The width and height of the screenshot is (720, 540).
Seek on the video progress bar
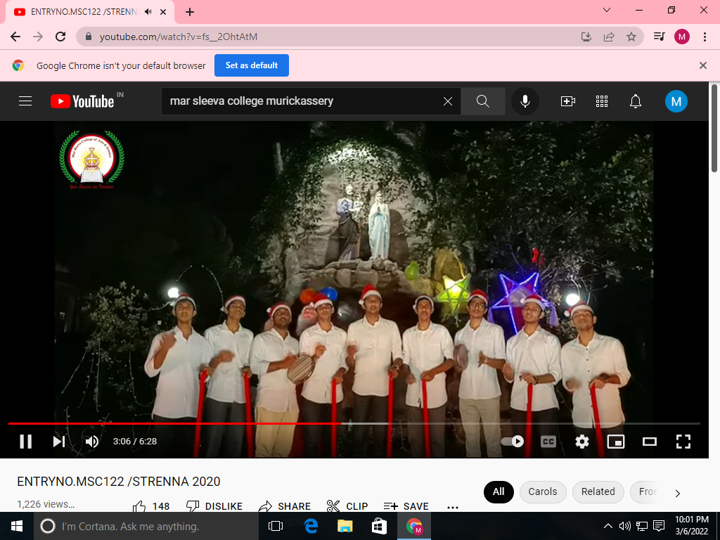click(422, 423)
